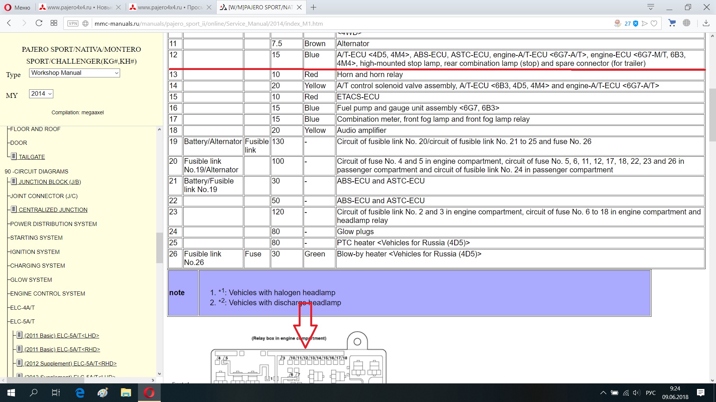Open the shopping cart icon
This screenshot has width=716, height=402.
coord(672,23)
